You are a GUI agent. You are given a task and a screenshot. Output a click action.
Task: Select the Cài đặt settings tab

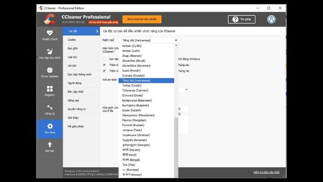point(81,31)
